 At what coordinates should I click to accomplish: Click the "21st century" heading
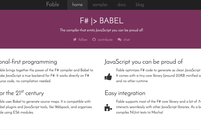22,93
